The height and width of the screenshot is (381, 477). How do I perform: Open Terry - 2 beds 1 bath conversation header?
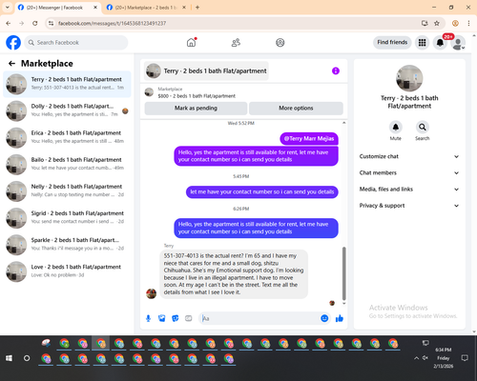(206, 70)
